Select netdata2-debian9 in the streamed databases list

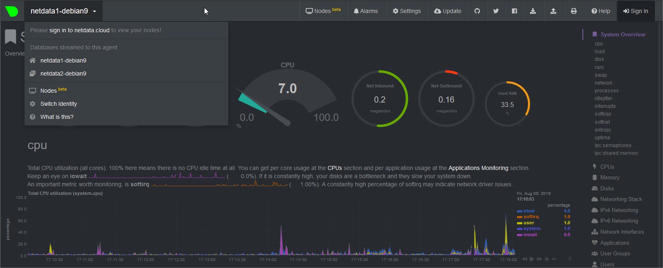pyautogui.click(x=63, y=74)
